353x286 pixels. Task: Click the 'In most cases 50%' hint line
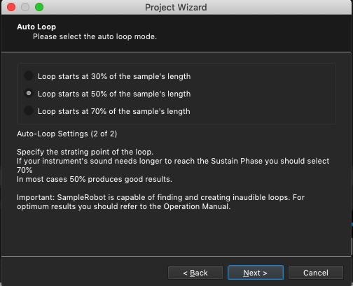[x=95, y=179]
